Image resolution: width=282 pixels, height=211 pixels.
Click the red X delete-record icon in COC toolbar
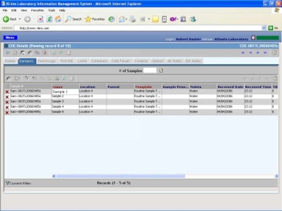coord(44,53)
